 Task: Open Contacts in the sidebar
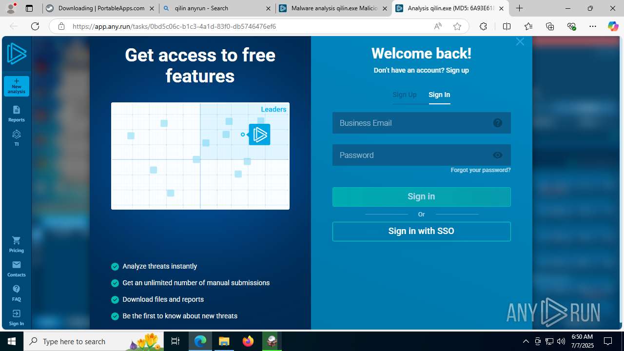[17, 269]
